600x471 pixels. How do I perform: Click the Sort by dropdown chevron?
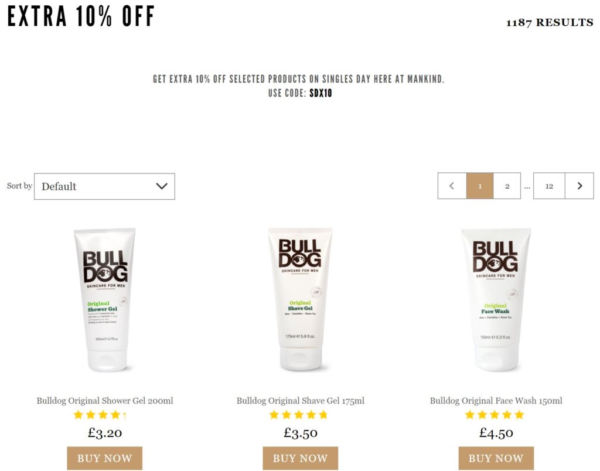(162, 186)
